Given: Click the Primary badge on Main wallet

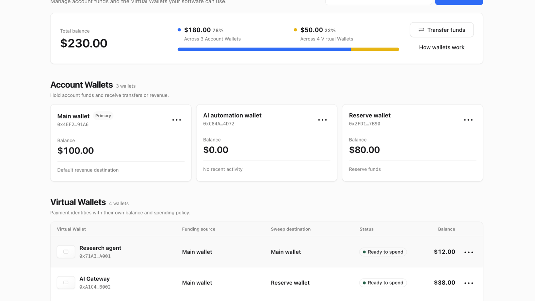Looking at the screenshot, I should click(103, 116).
